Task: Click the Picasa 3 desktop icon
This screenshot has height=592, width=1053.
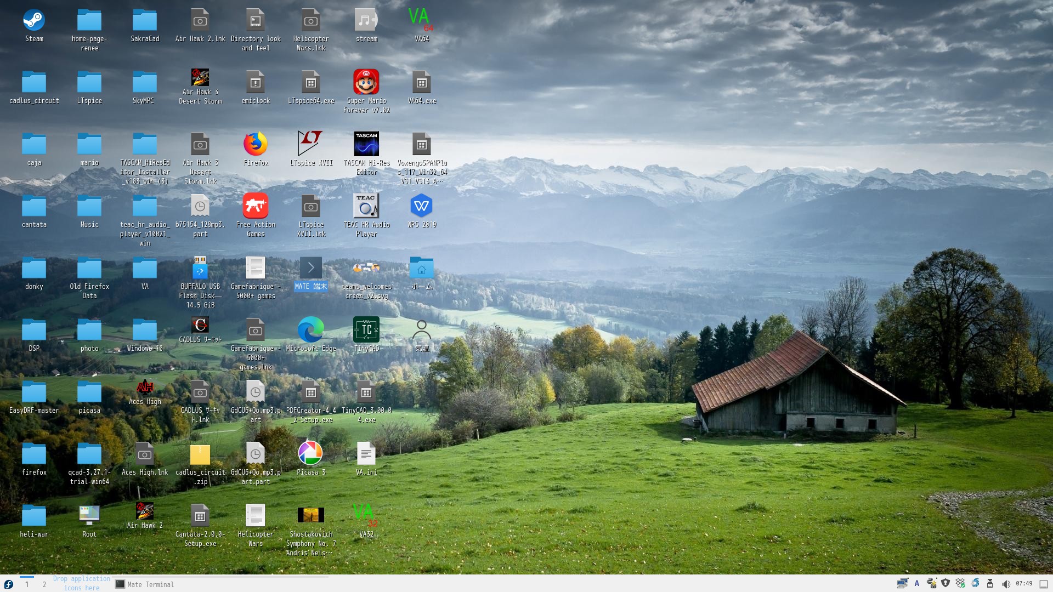Action: [x=310, y=454]
